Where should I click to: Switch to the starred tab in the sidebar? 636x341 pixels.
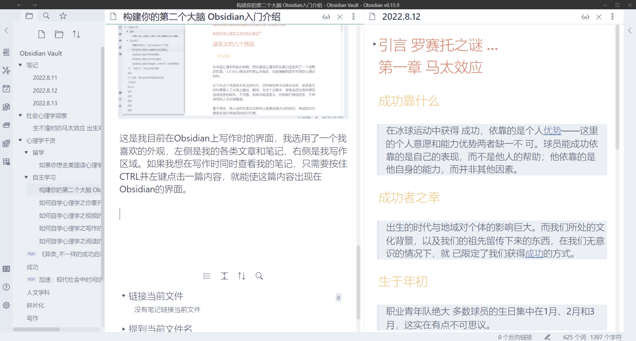[x=63, y=16]
